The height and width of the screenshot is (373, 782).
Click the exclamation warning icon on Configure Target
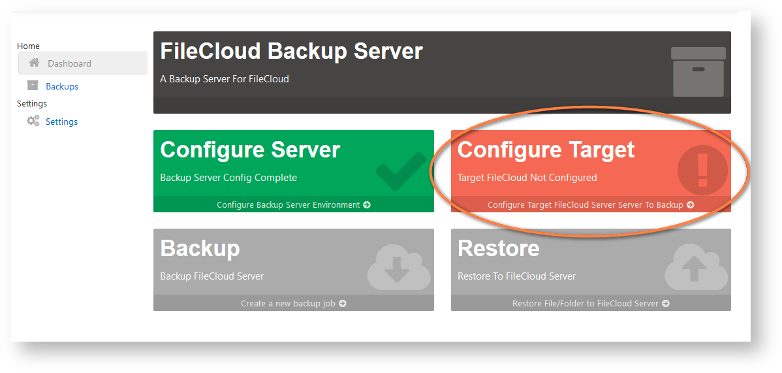[702, 170]
